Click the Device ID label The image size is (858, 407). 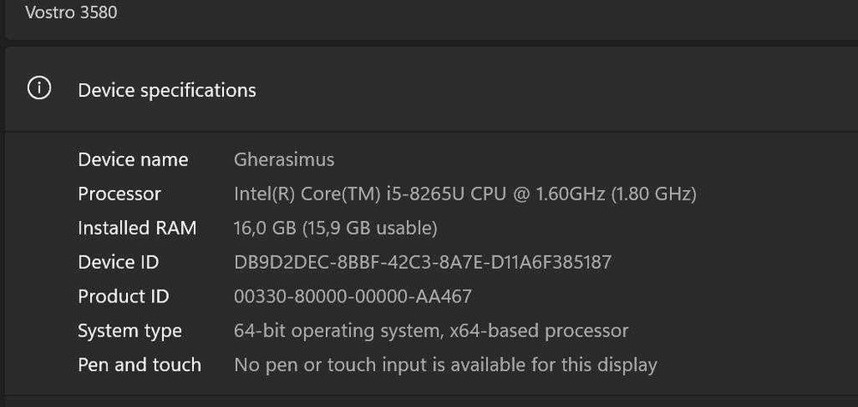pyautogui.click(x=118, y=262)
